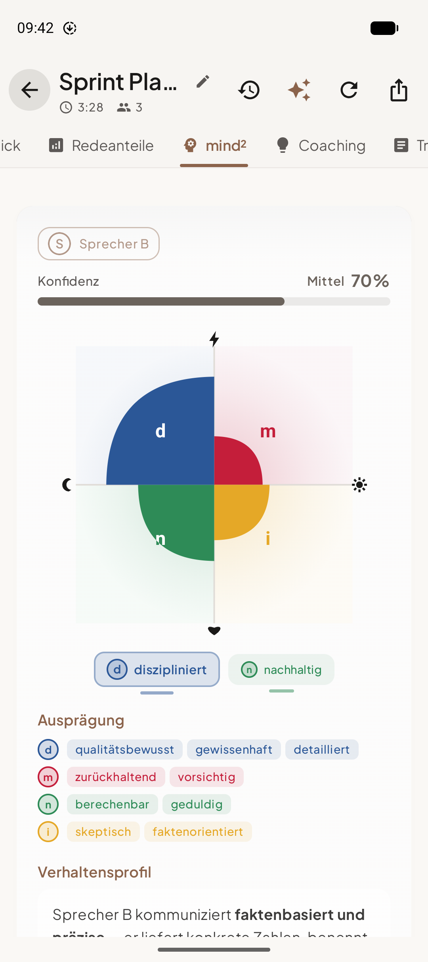Select the 'qualitätsbewusst' trait tag
The width and height of the screenshot is (428, 962).
(x=124, y=749)
